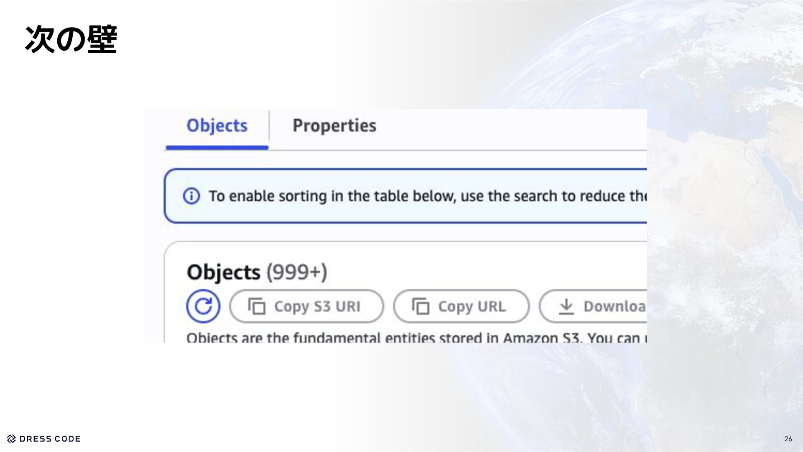Click the info icon in sorting banner
The width and height of the screenshot is (803, 452).
click(x=192, y=196)
